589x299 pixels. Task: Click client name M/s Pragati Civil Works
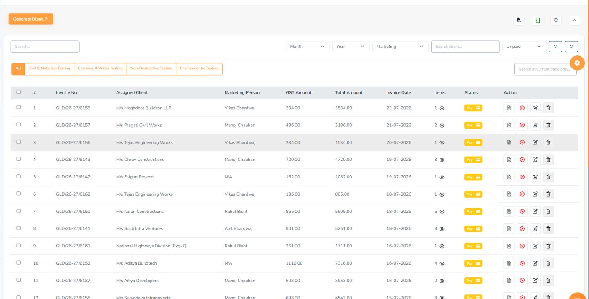pos(139,125)
